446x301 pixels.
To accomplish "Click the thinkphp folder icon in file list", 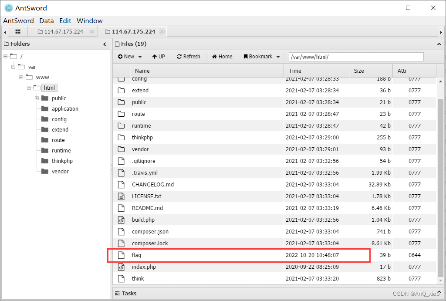I will coord(121,137).
